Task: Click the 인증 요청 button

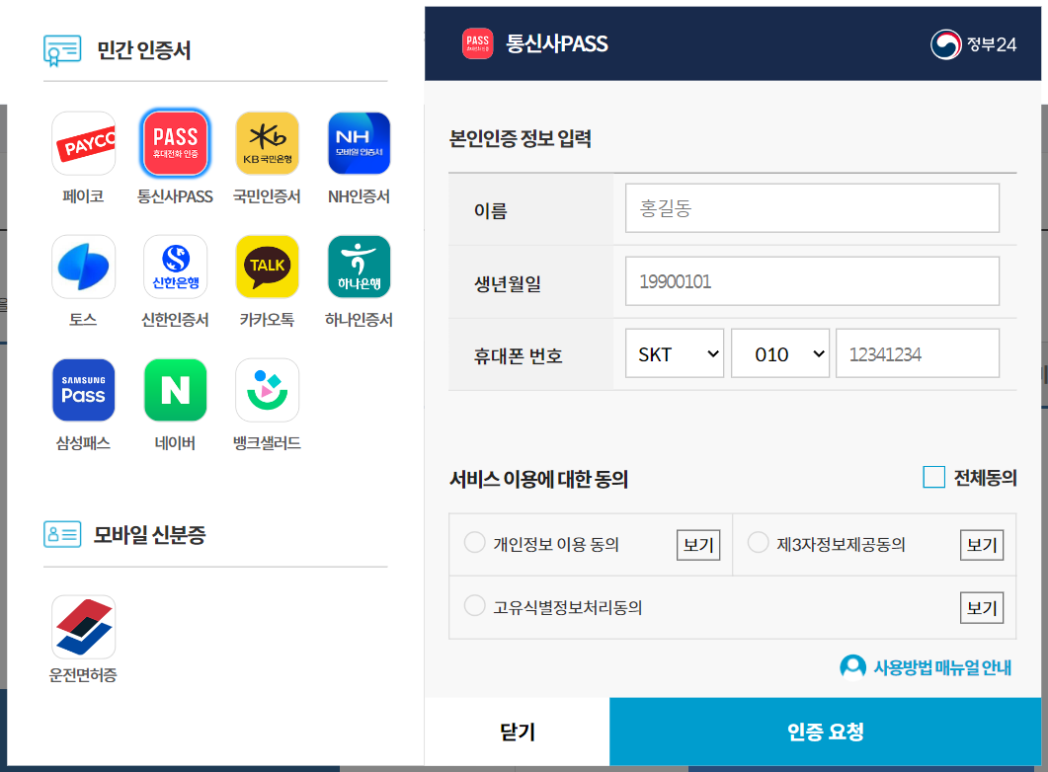Action: pos(826,732)
